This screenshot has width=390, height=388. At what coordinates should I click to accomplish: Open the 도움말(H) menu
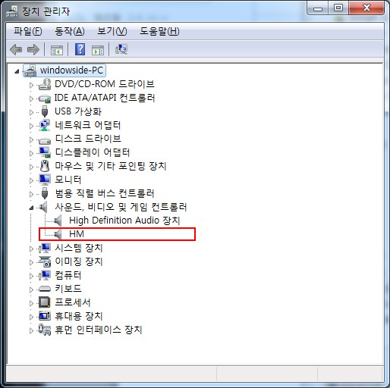tap(159, 31)
